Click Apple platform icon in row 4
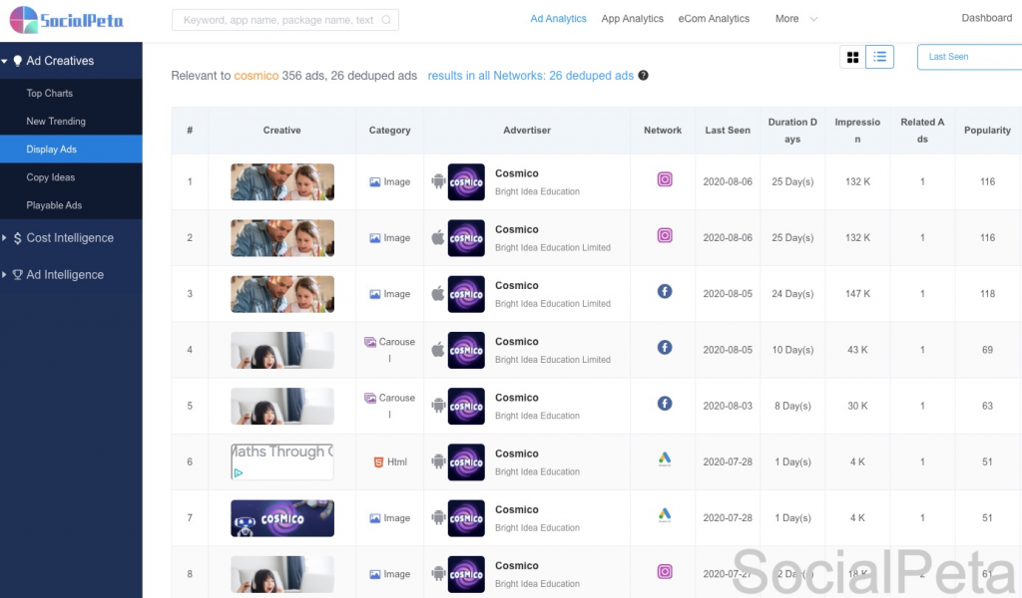The height and width of the screenshot is (598, 1022). [x=438, y=350]
